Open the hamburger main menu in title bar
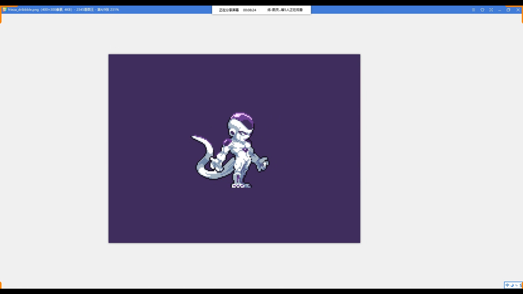The width and height of the screenshot is (523, 294). click(473, 10)
